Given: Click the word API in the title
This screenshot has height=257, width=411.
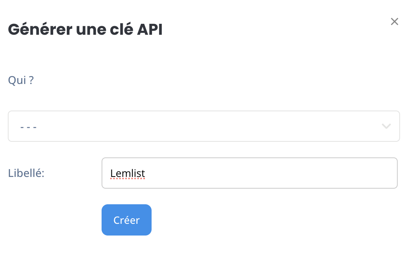Looking at the screenshot, I should click(x=150, y=29).
